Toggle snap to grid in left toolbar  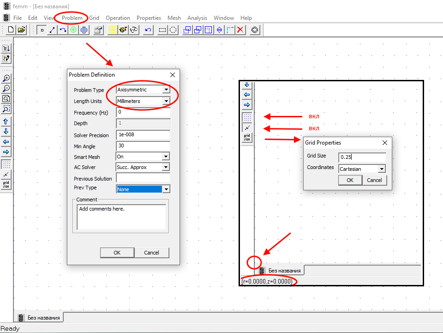pos(6,175)
